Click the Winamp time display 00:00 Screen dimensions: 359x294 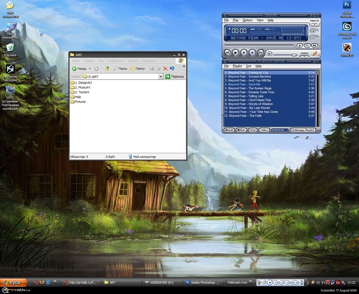pos(239,31)
